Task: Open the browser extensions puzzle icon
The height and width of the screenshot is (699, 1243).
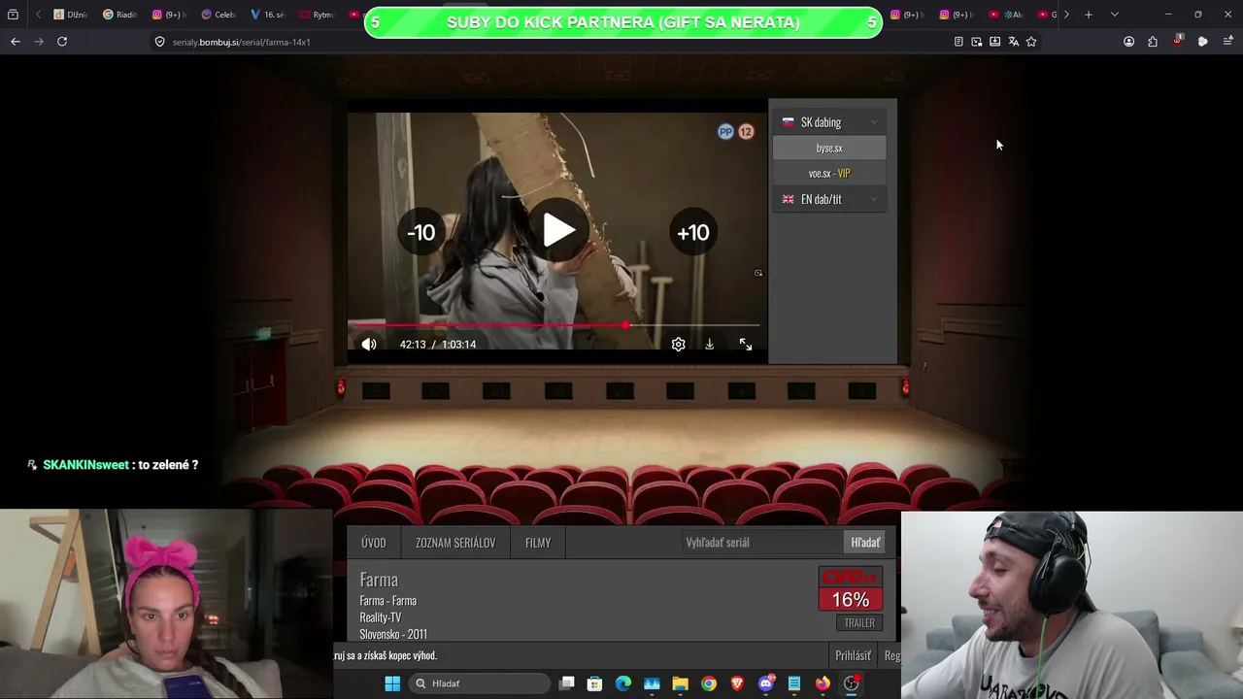Action: pyautogui.click(x=1153, y=42)
